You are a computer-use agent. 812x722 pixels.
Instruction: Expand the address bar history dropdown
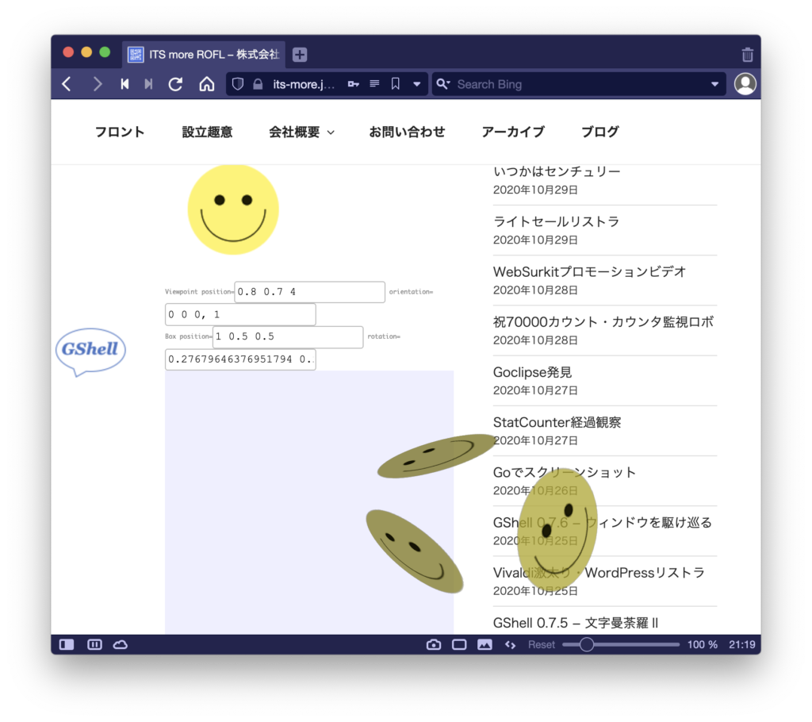[x=417, y=84]
